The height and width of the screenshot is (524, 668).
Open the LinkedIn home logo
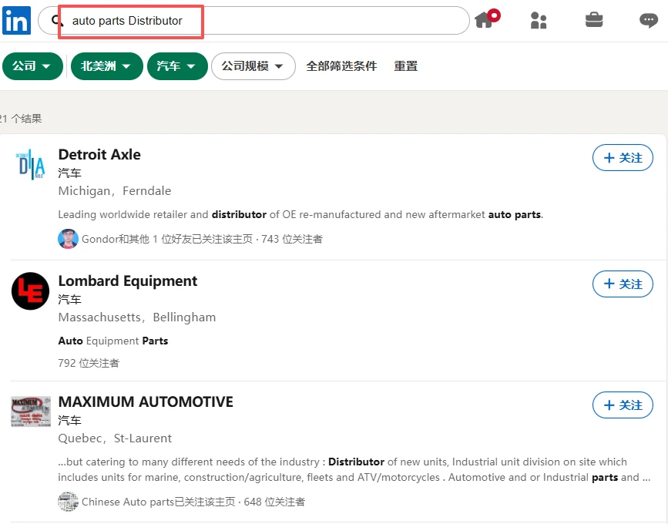coord(16,21)
